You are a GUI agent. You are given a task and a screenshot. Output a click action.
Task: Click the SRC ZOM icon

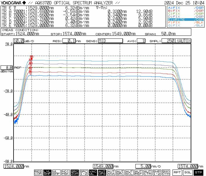point(75,172)
